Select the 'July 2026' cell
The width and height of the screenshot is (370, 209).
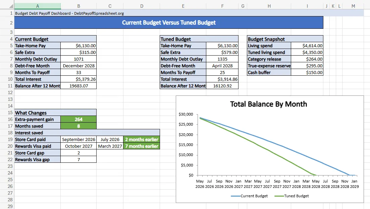point(110,139)
